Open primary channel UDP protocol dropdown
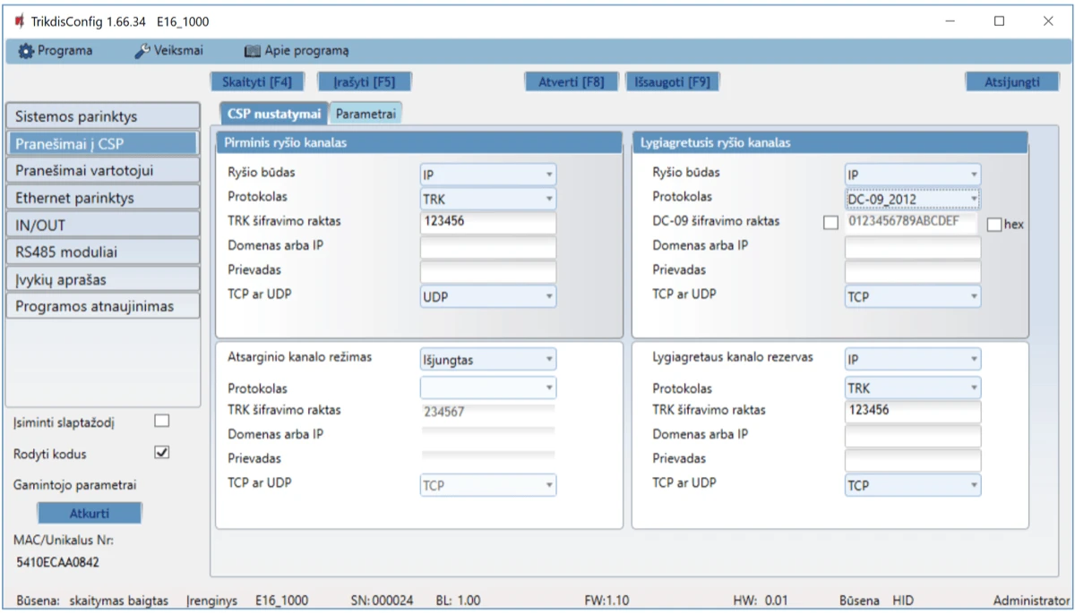Image resolution: width=1075 pixels, height=613 pixels. pos(487,296)
